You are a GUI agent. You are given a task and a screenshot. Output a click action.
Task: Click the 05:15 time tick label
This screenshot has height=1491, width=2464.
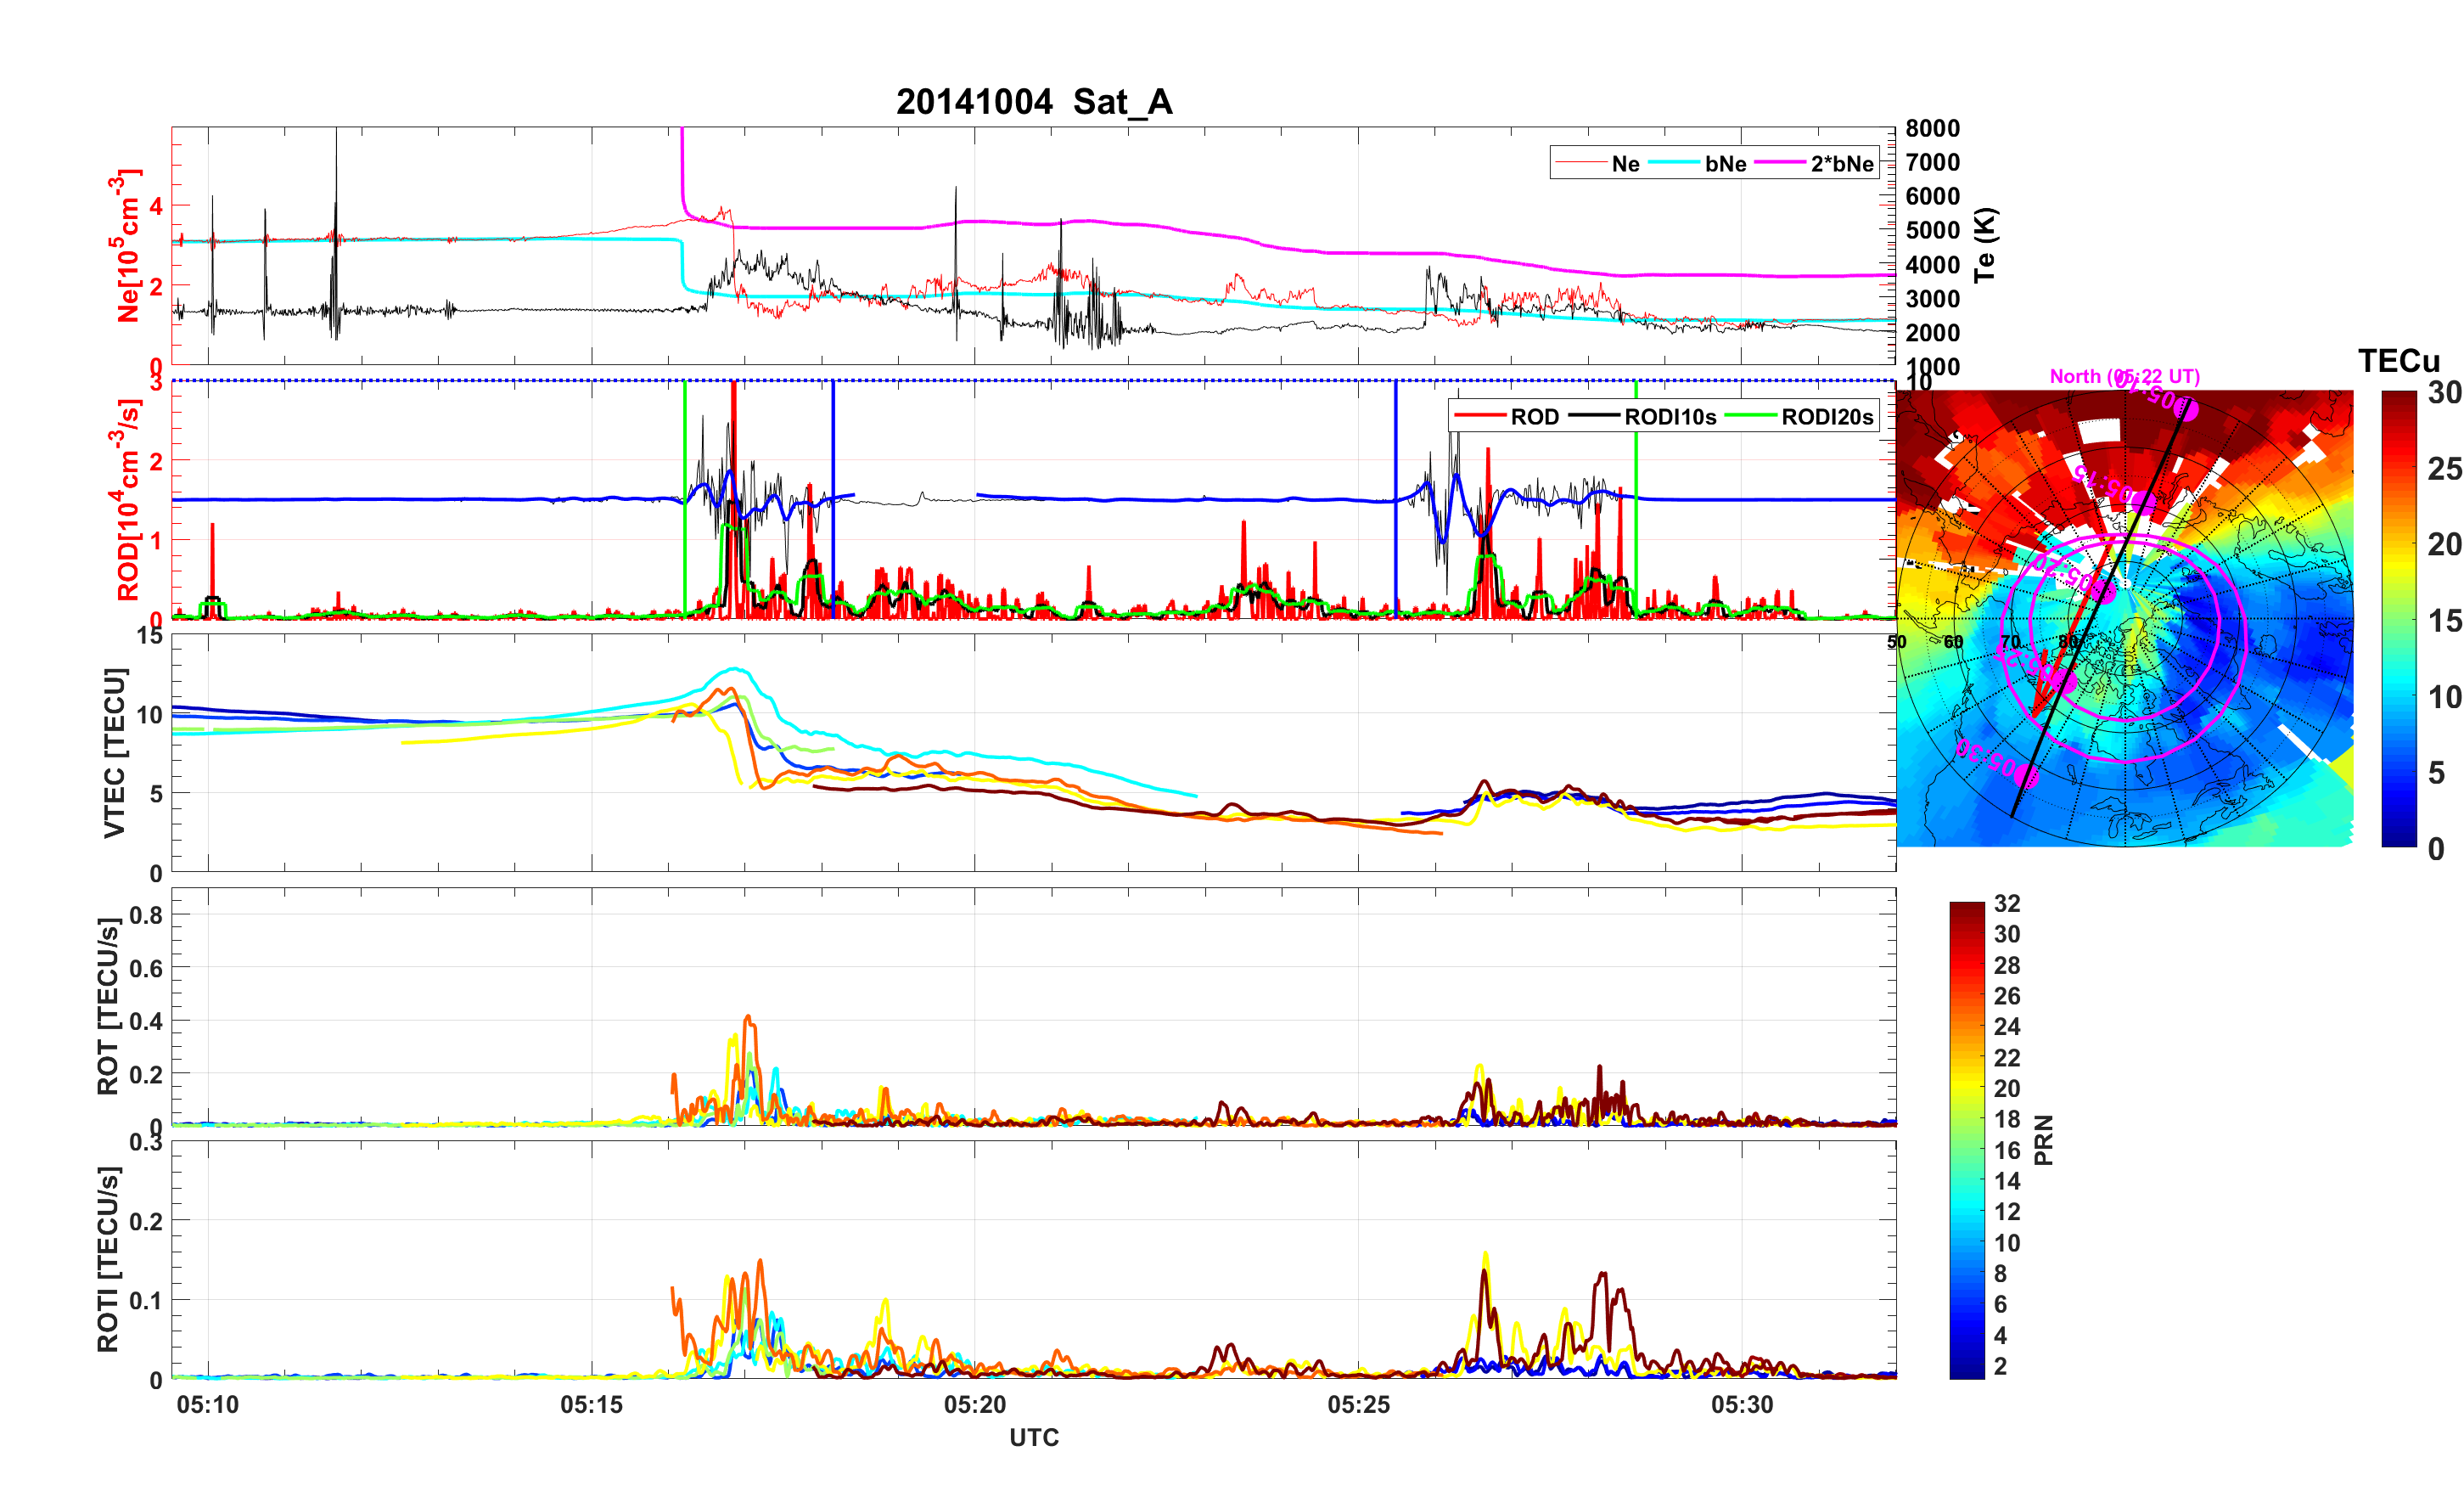click(592, 1405)
